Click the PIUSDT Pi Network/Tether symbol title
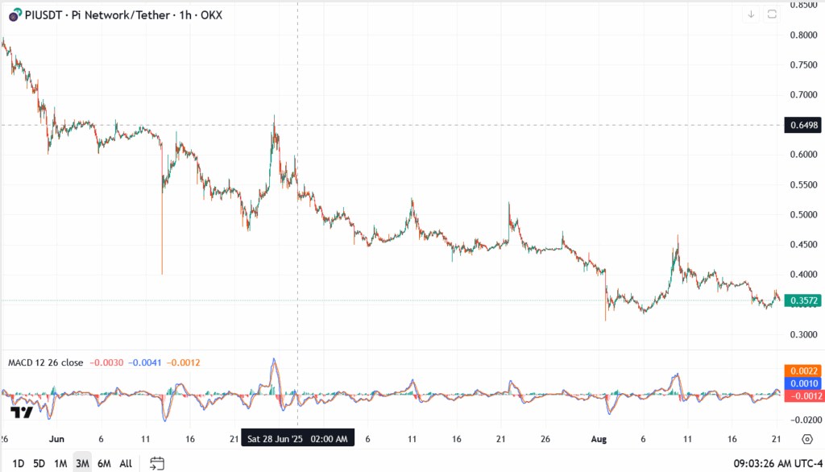The width and height of the screenshot is (825, 472). tap(123, 15)
